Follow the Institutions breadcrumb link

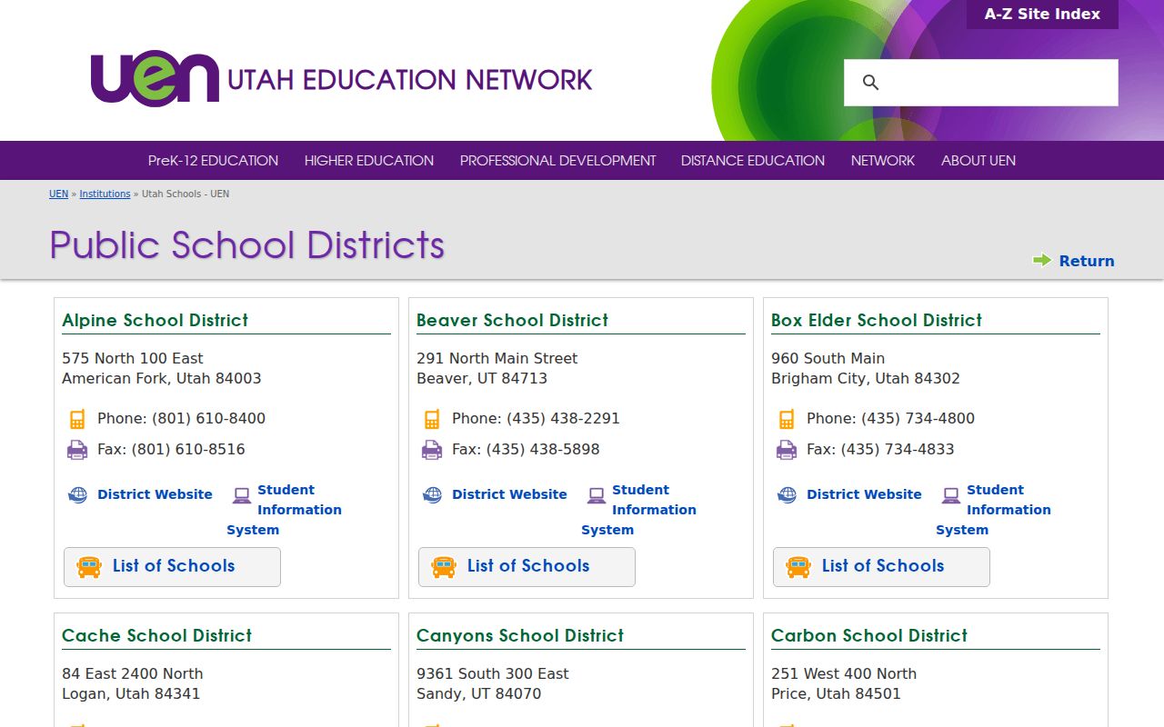(x=105, y=194)
